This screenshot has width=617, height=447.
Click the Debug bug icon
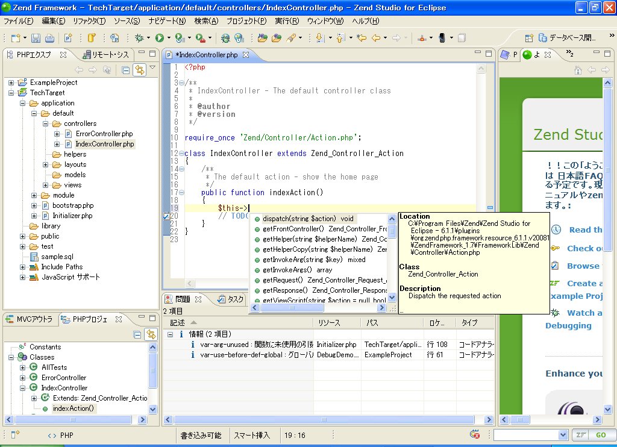(x=139, y=38)
